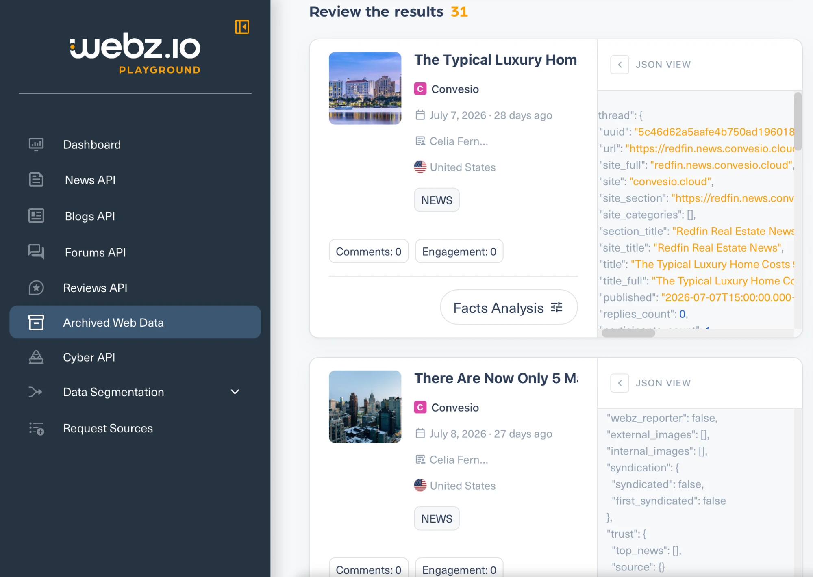
Task: Expand the Data Segmentation chevron
Action: [235, 392]
